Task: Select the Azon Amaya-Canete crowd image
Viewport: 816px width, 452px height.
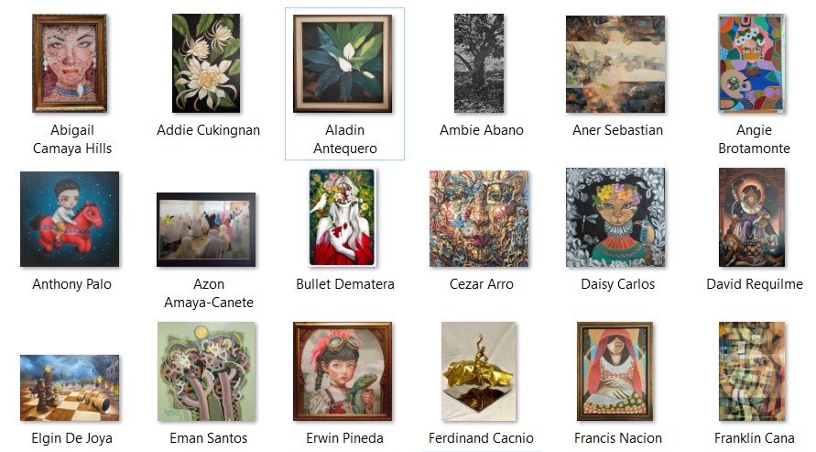Action: coord(206,229)
